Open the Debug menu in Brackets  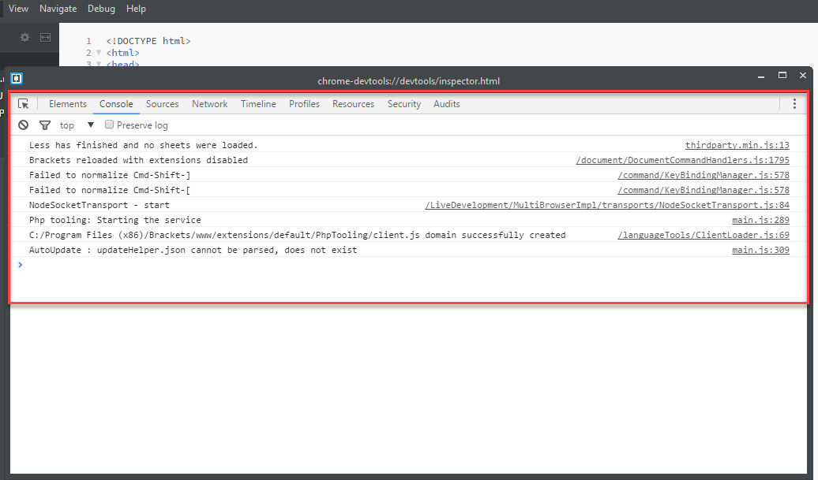tap(101, 9)
